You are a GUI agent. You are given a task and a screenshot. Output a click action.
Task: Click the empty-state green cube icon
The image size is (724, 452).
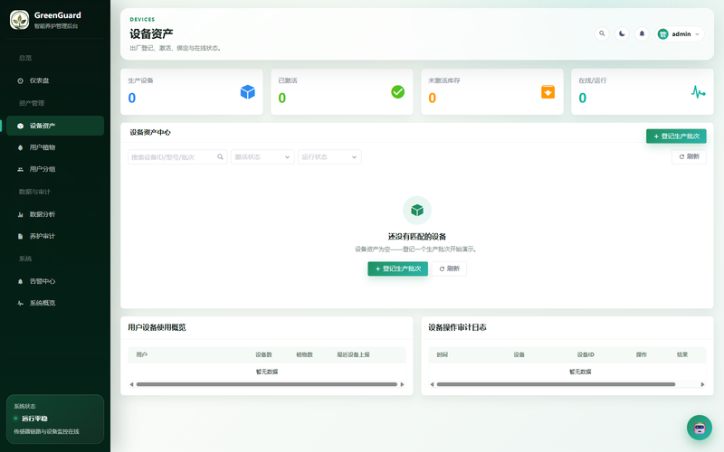[x=417, y=211]
